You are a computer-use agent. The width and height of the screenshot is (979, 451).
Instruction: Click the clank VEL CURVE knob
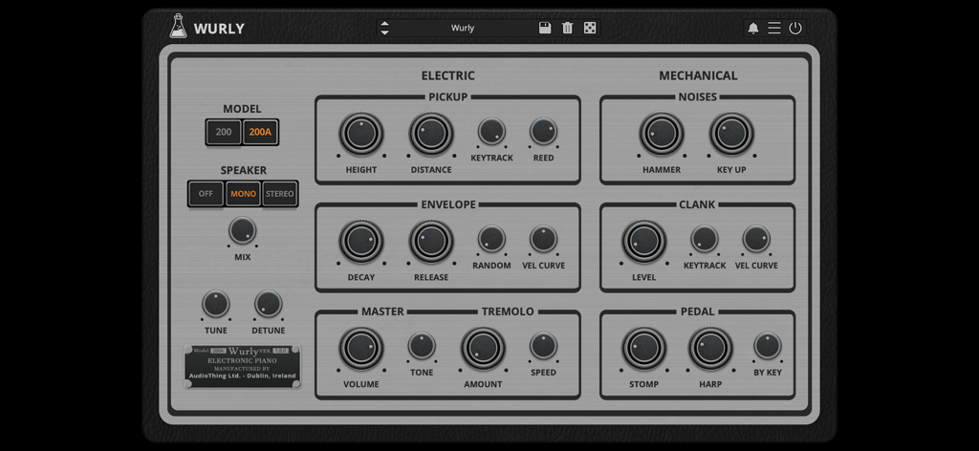[756, 239]
